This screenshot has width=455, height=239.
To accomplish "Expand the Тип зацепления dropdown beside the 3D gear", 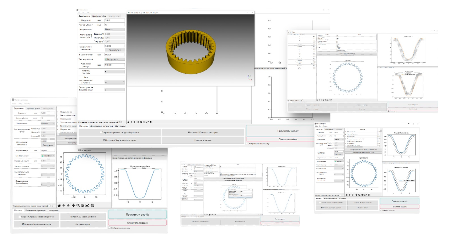I will tap(115, 59).
